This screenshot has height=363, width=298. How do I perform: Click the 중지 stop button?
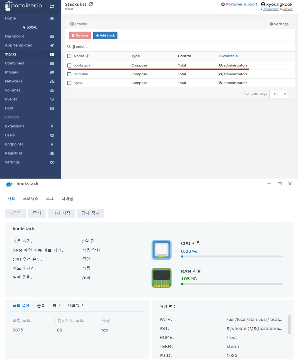37,213
